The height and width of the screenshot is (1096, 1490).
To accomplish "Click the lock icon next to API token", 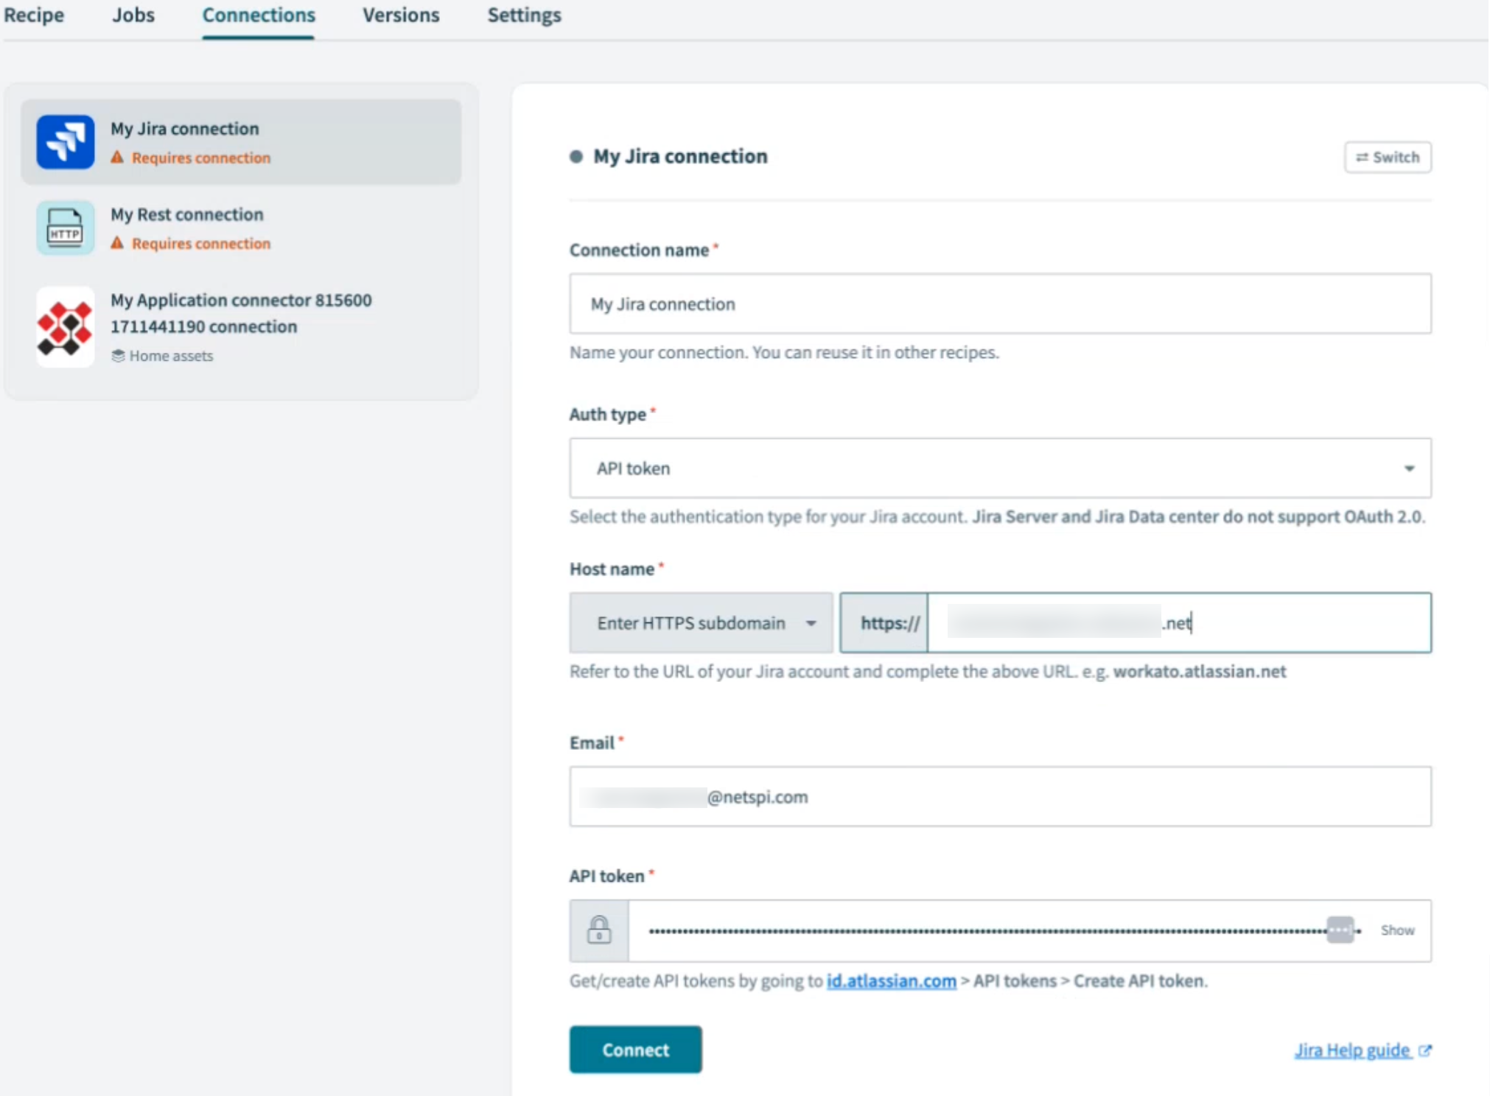I will tap(598, 928).
